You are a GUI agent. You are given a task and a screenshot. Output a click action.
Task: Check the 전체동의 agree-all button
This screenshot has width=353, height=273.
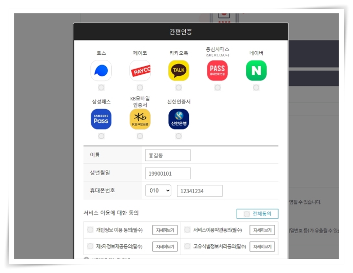258,214
